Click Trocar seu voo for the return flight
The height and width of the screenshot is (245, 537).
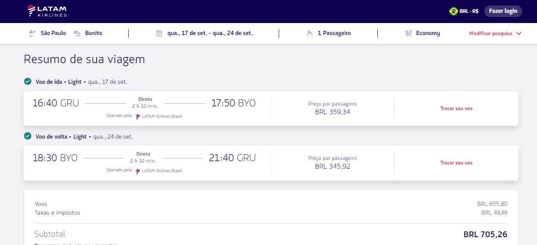tap(456, 163)
